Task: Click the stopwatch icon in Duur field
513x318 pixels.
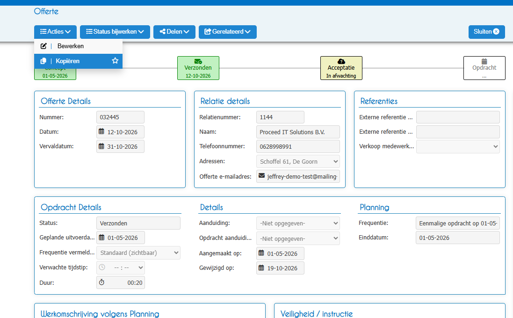Action: (102, 282)
